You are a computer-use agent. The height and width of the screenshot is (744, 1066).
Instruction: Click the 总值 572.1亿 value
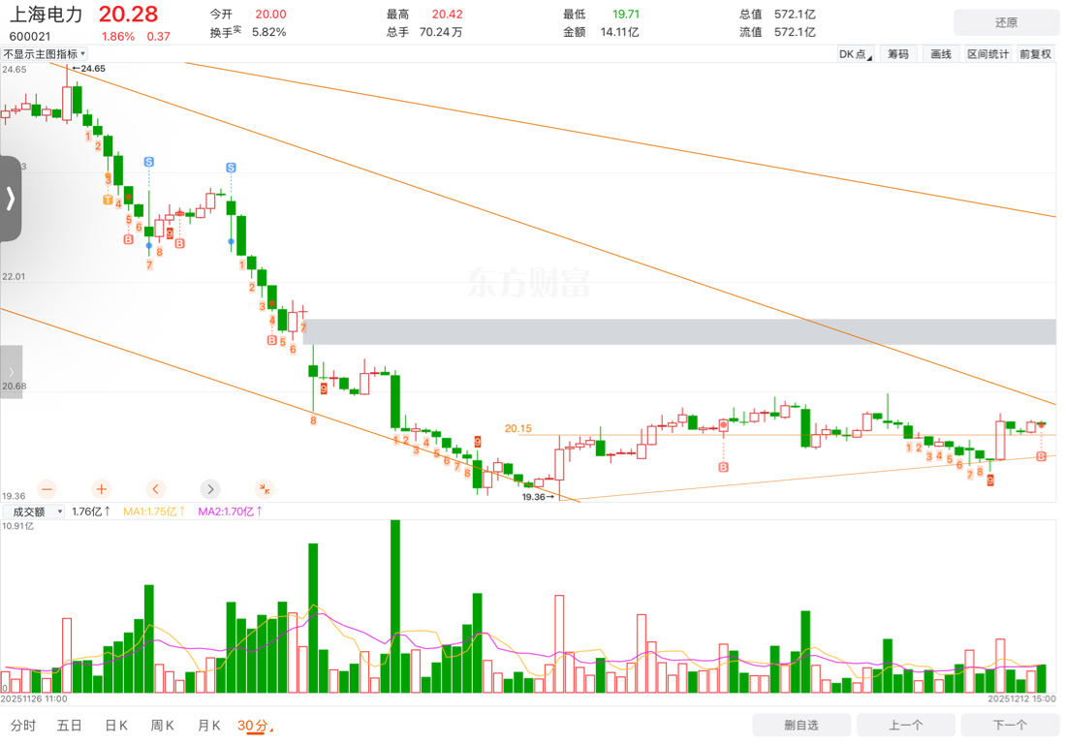pyautogui.click(x=795, y=15)
